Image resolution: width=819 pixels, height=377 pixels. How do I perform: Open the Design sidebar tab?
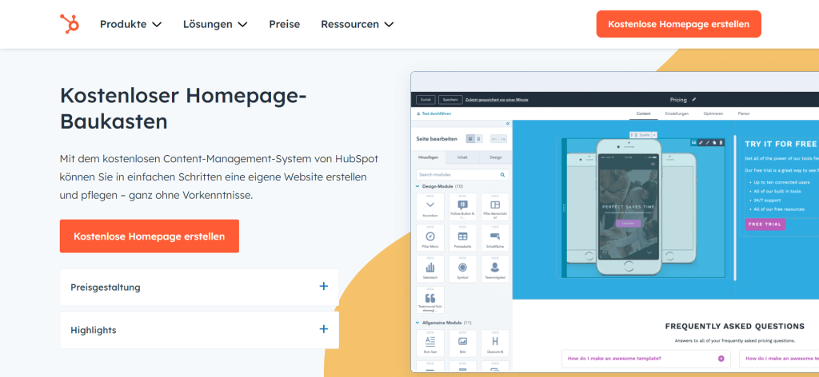point(495,157)
